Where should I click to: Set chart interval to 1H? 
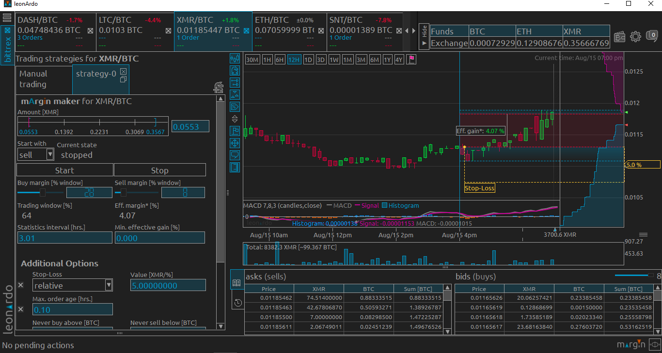point(267,60)
